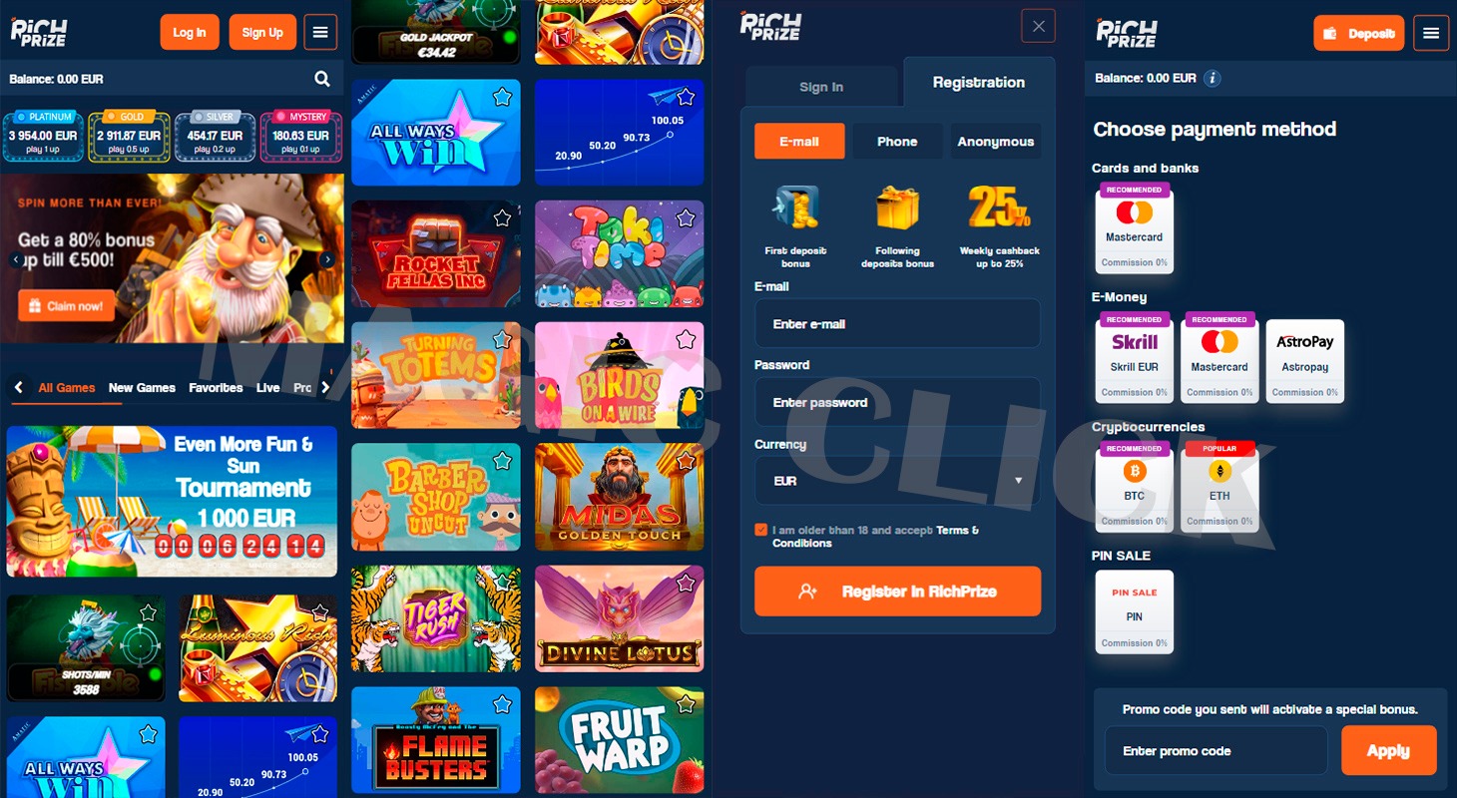Toggle the age and Terms checkbox

(x=761, y=530)
